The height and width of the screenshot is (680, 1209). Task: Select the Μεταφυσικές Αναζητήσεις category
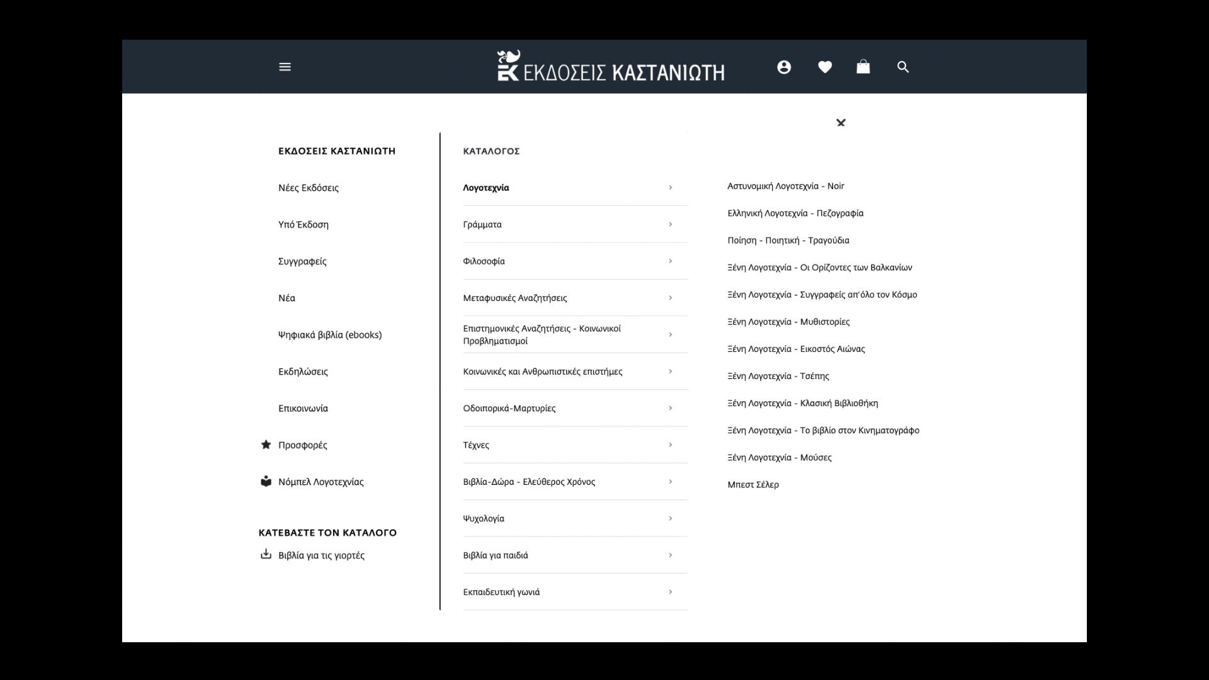click(515, 298)
